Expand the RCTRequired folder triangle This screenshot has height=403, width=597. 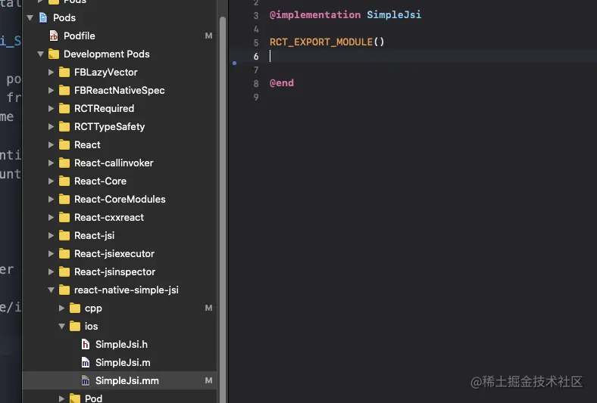pos(51,109)
